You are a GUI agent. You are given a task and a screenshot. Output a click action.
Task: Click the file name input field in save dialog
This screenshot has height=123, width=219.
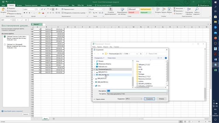[x=137, y=91]
